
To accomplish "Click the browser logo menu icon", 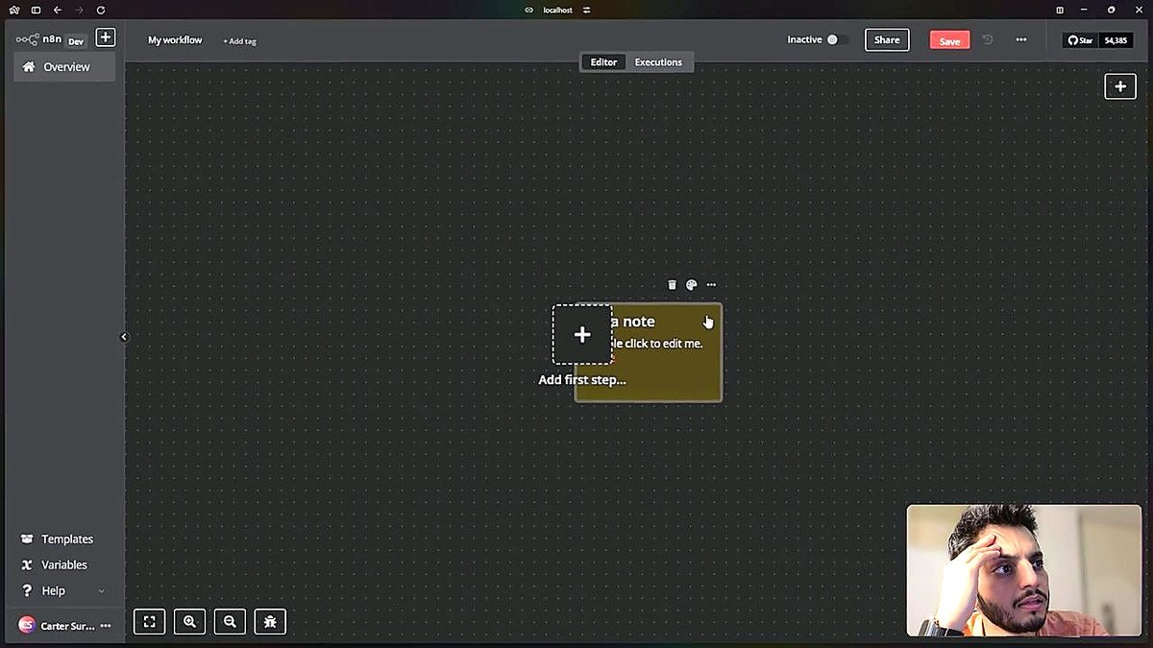I will coord(13,10).
